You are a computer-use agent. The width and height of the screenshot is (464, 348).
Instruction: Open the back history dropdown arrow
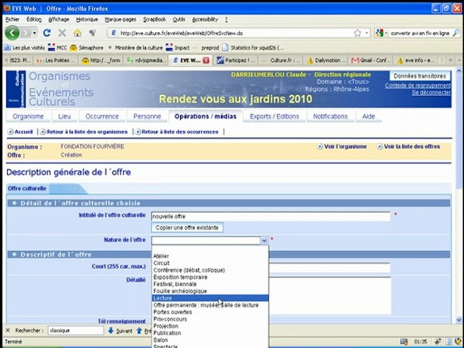[34, 33]
